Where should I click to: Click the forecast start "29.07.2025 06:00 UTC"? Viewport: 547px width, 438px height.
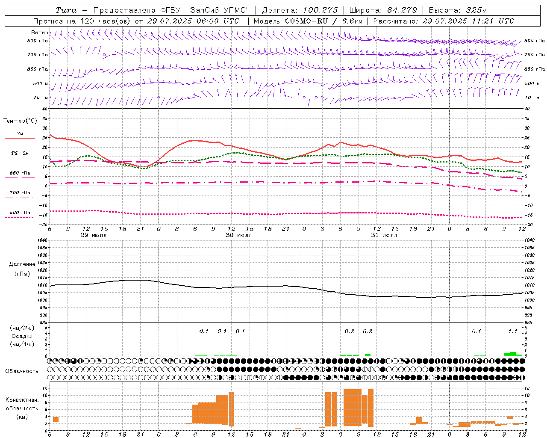[193, 21]
